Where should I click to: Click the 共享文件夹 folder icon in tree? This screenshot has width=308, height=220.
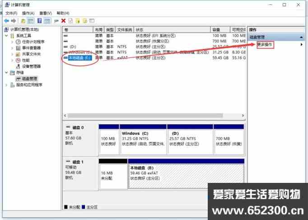18,54
